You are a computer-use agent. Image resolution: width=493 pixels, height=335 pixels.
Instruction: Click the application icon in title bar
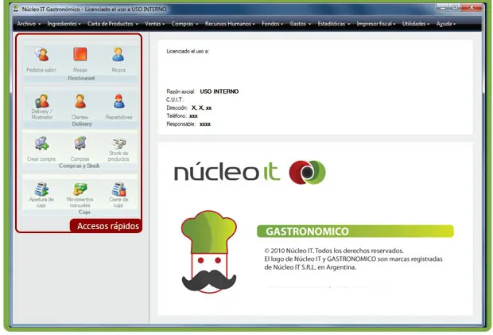point(16,9)
